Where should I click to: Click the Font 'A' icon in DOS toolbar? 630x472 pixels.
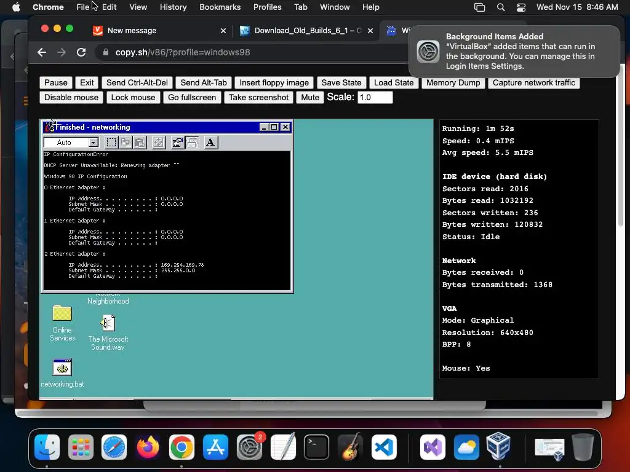(210, 143)
